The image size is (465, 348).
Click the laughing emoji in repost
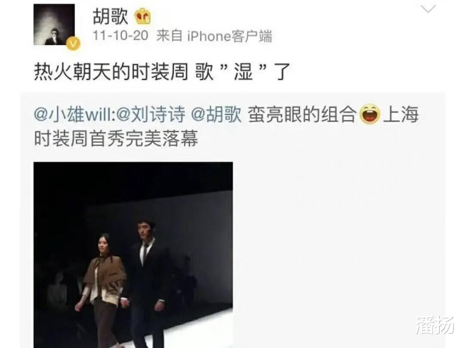[x=370, y=114]
